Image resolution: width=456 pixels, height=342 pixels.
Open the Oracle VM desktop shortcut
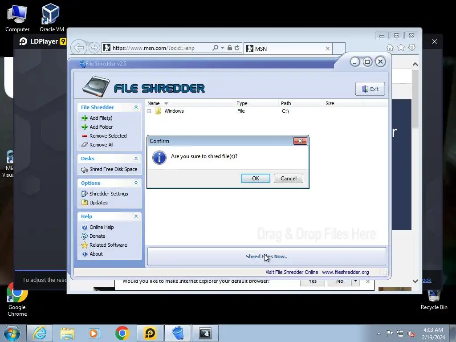pos(52,18)
